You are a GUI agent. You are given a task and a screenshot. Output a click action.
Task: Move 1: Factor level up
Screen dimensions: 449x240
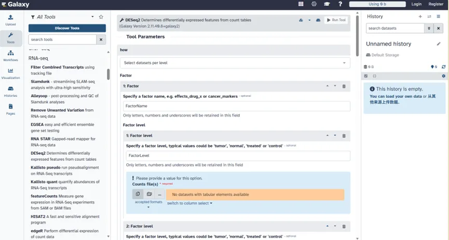pos(328,136)
